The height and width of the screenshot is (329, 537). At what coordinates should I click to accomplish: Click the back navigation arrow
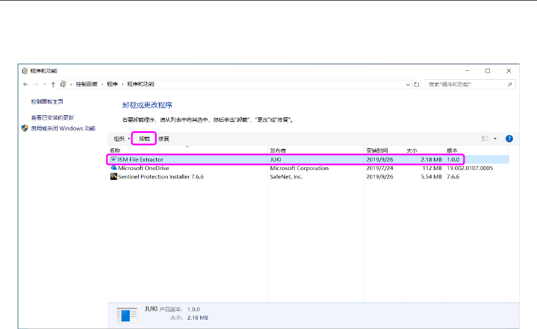click(25, 84)
